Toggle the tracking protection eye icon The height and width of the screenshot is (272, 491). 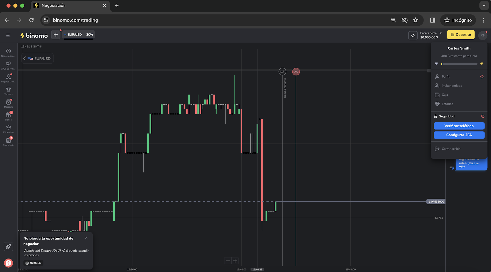pyautogui.click(x=404, y=20)
